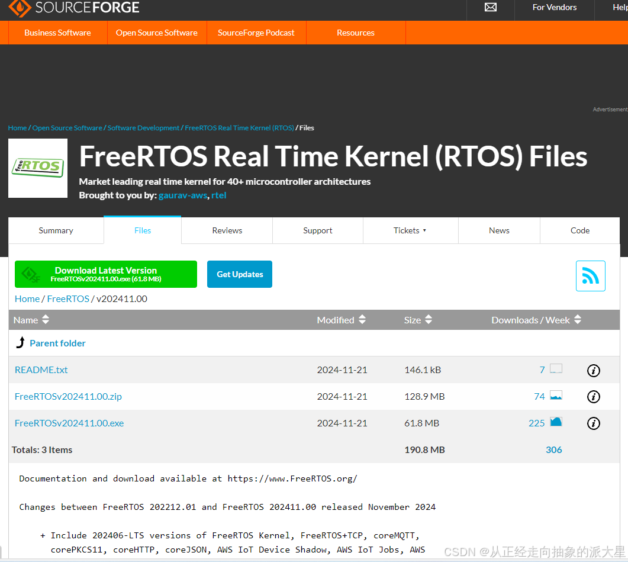Open Open Source Software menu

point(157,33)
